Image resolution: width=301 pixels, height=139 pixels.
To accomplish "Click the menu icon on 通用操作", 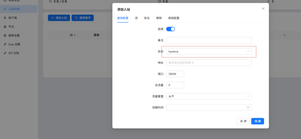I will pyautogui.click(x=76, y=18).
